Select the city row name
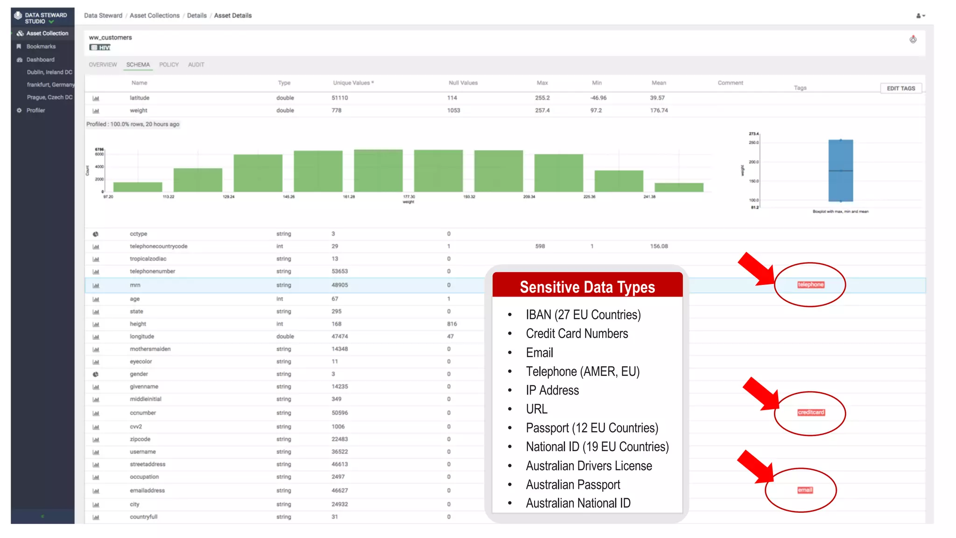Screen dimensions: 956x538 click(x=134, y=504)
